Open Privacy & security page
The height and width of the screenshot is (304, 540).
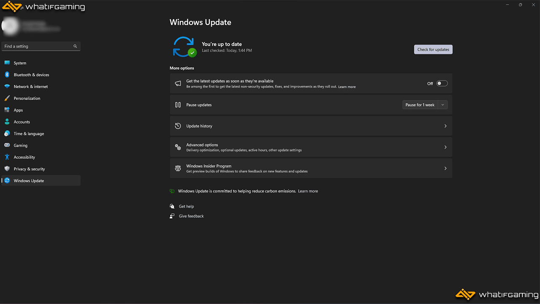pyautogui.click(x=41, y=169)
